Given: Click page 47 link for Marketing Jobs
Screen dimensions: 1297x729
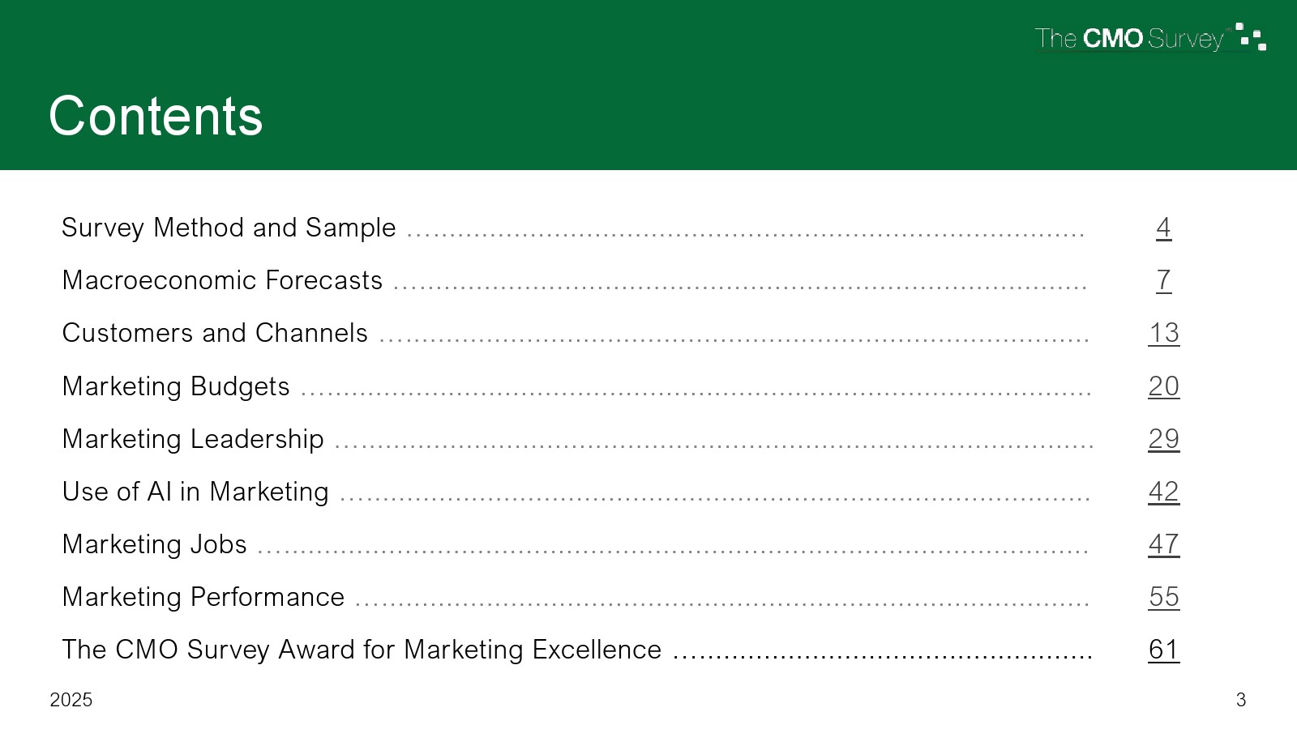Looking at the screenshot, I should coord(1163,544).
